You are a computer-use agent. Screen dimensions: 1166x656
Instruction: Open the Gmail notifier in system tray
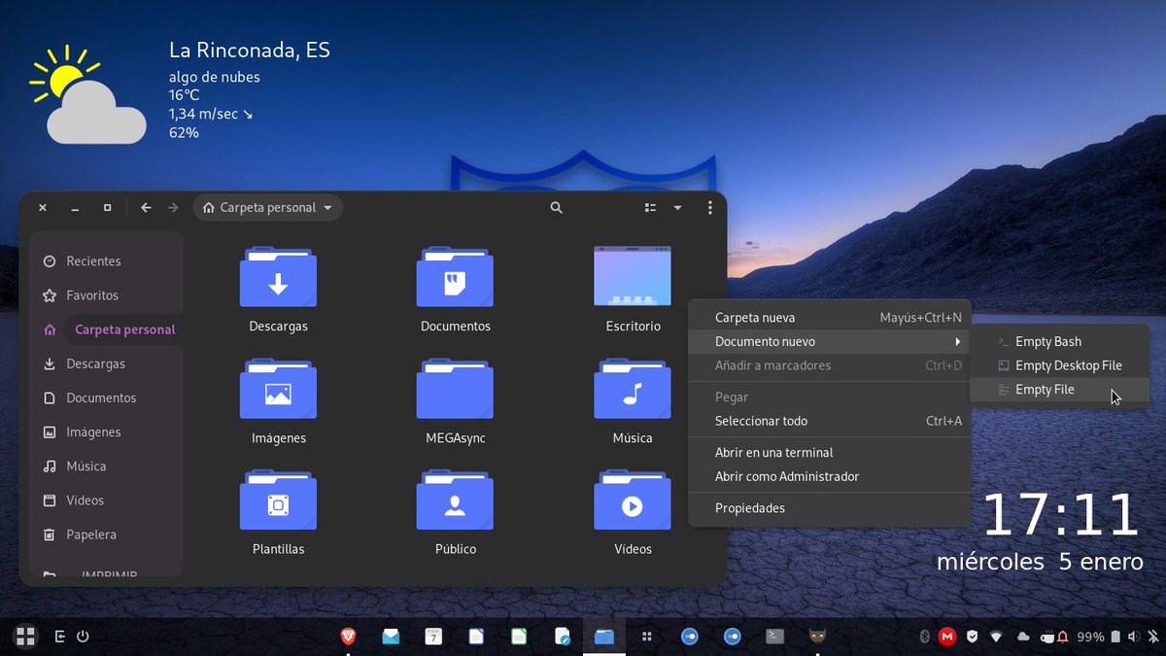click(946, 636)
